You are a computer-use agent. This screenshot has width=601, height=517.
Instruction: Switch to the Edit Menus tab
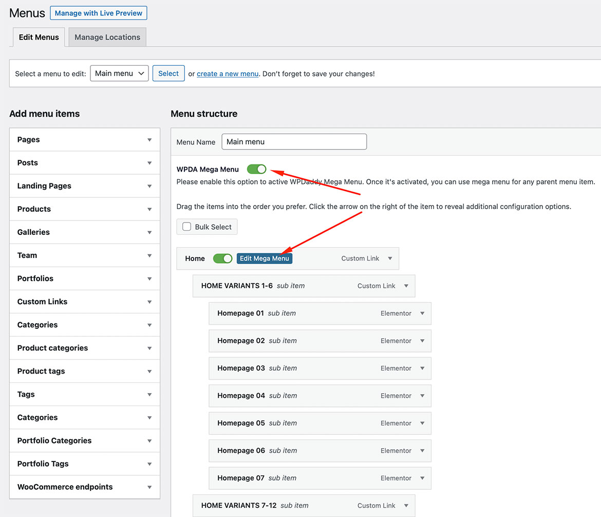click(39, 37)
